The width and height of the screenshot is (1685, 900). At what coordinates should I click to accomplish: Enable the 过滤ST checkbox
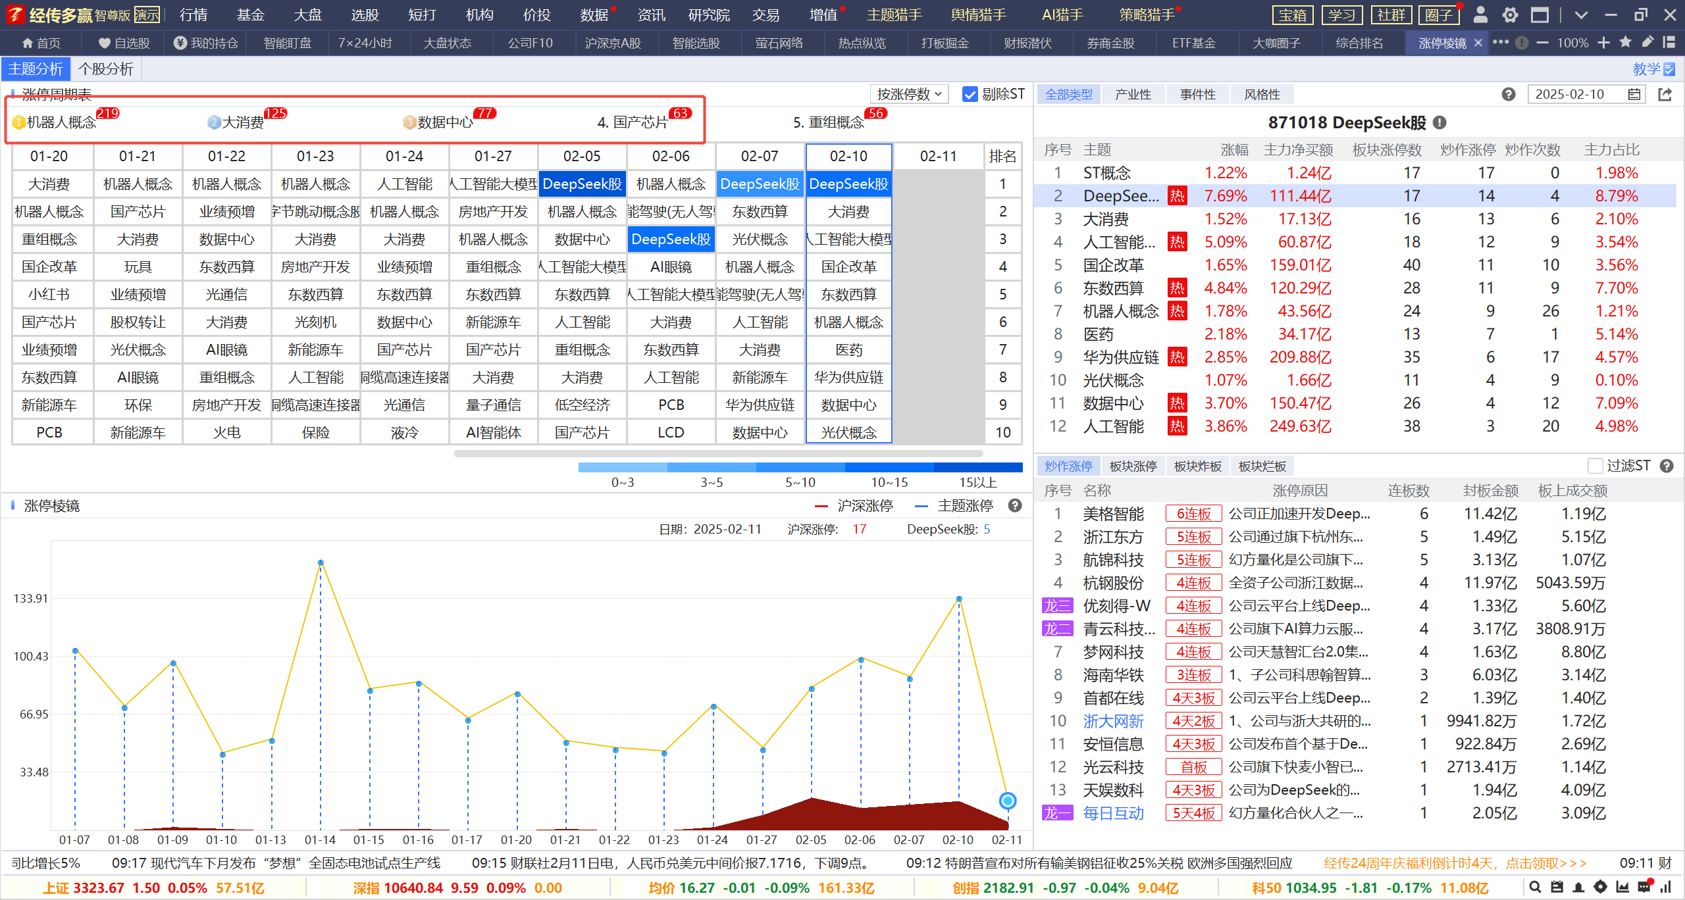(1595, 466)
